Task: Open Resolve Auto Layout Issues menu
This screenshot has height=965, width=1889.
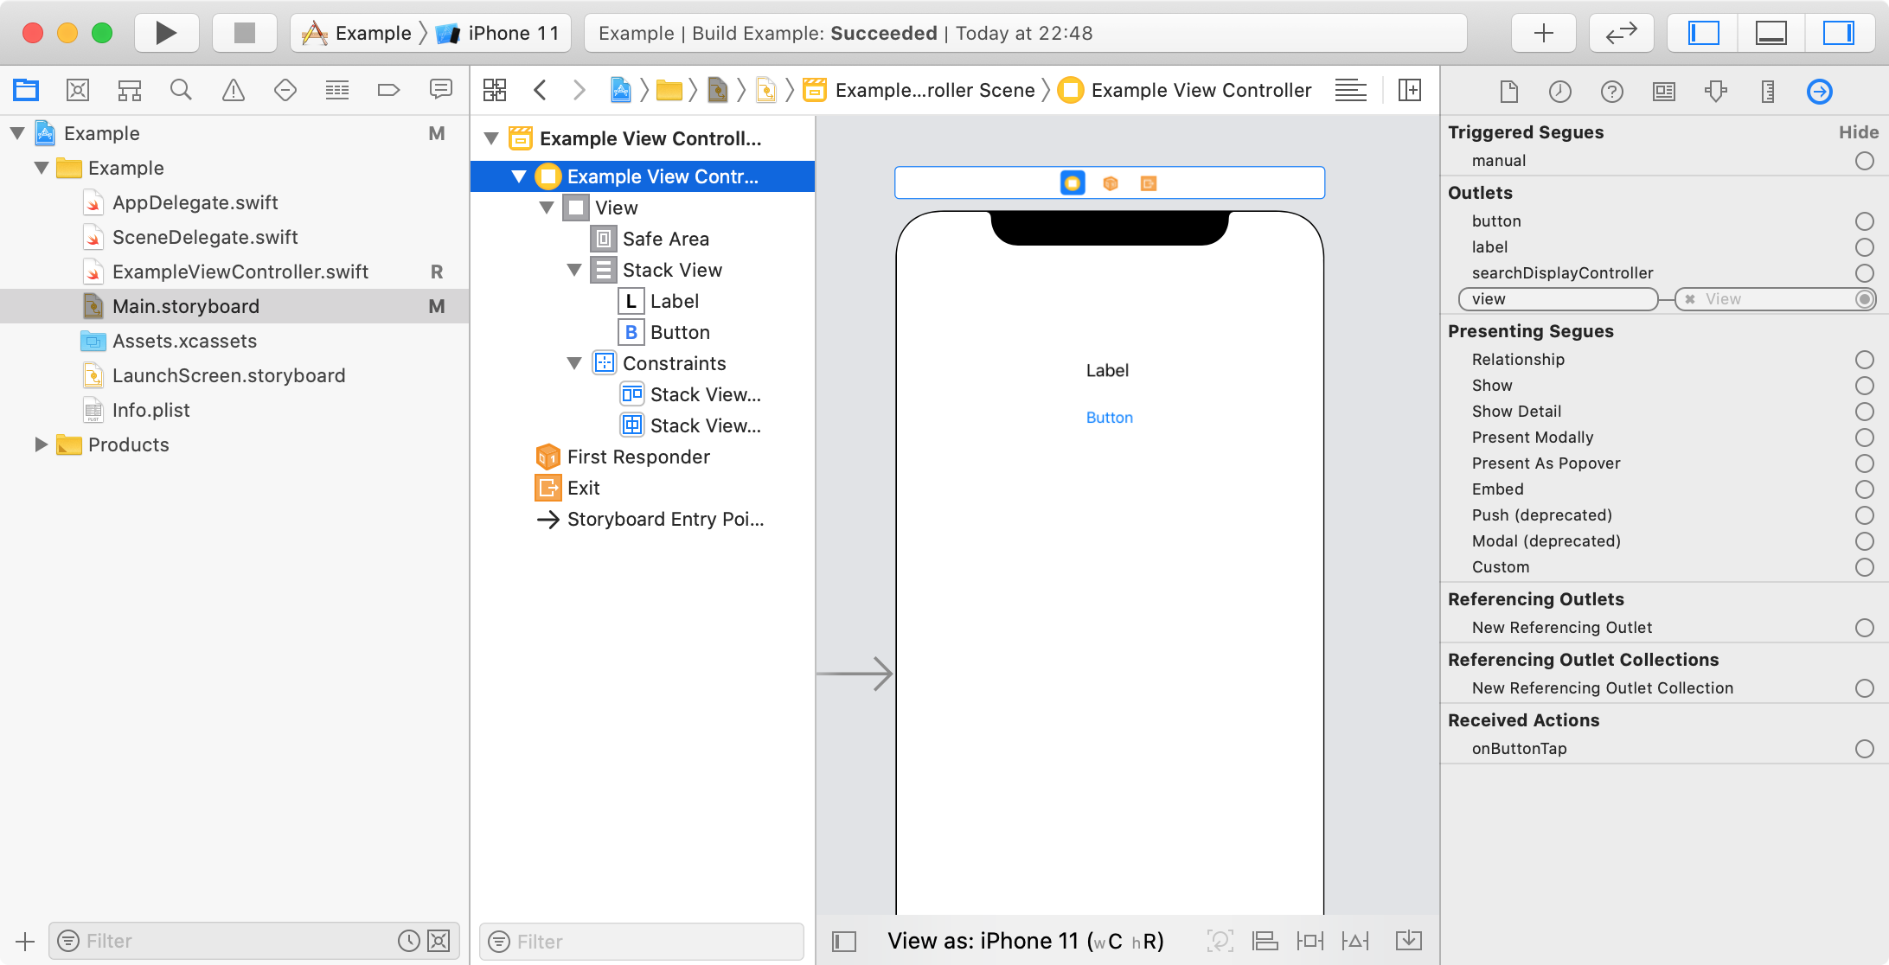Action: click(1355, 941)
